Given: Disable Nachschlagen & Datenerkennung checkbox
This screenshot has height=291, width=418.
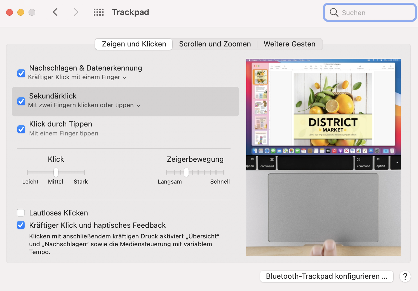Looking at the screenshot, I should [x=21, y=73].
